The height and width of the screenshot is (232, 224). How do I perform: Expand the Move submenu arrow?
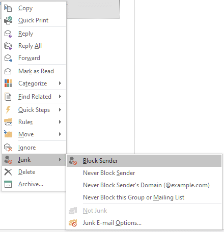(60, 134)
